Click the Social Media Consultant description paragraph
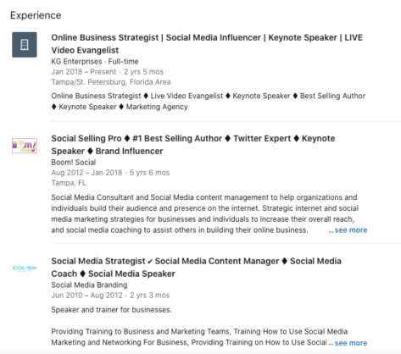The height and width of the screenshot is (354, 401). [205, 213]
